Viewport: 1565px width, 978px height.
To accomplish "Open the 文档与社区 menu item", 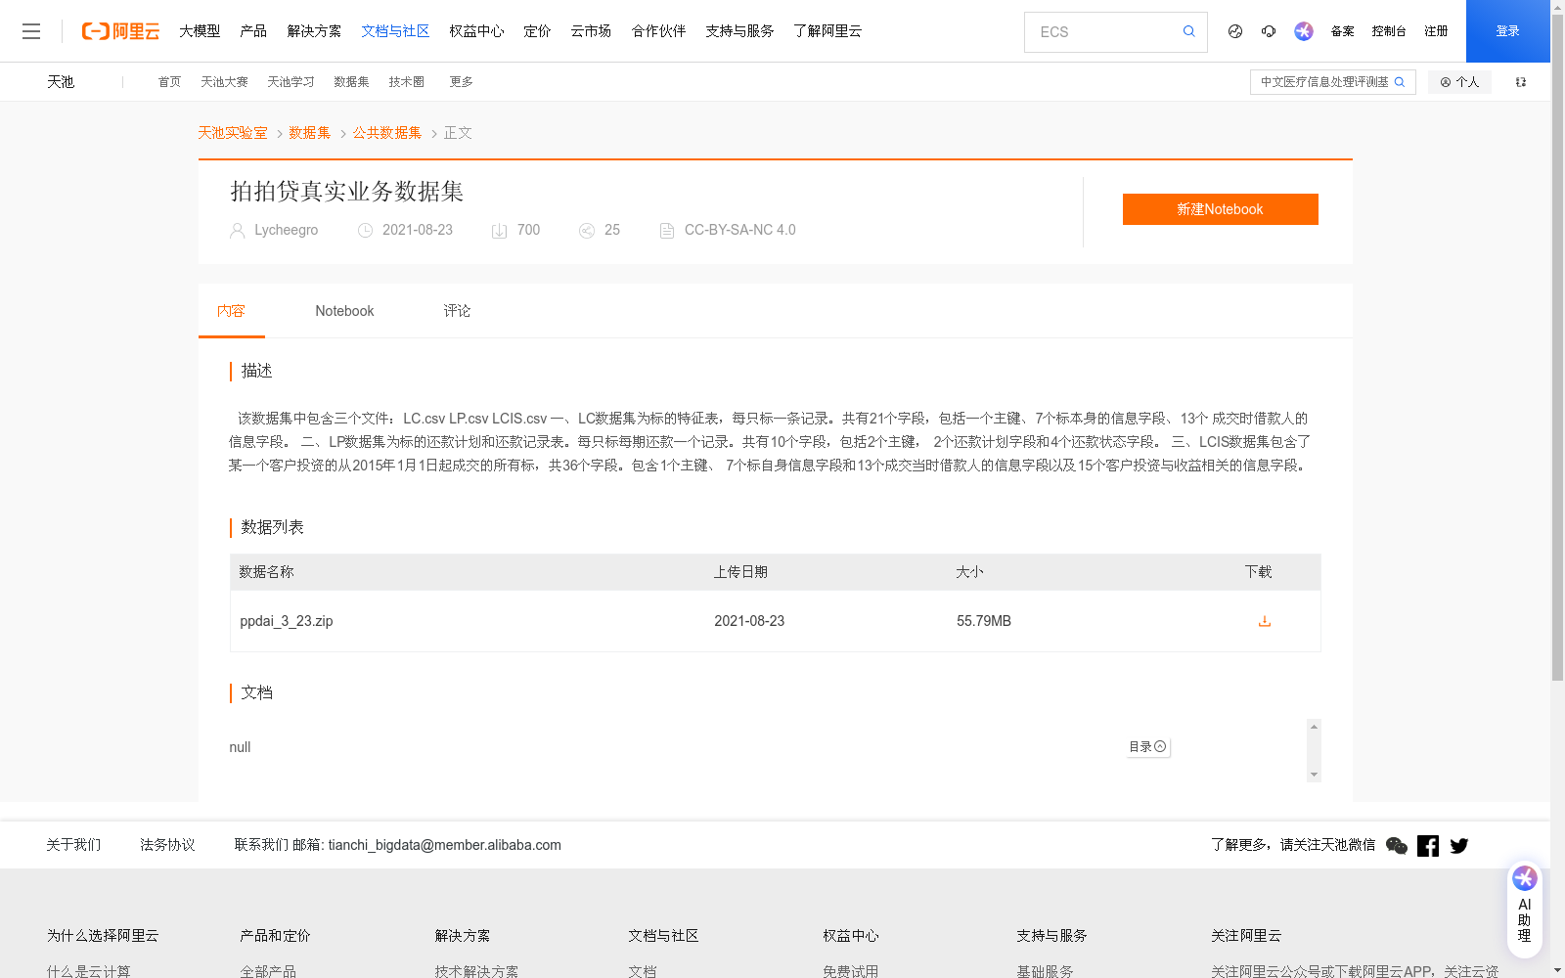I will pos(395,31).
